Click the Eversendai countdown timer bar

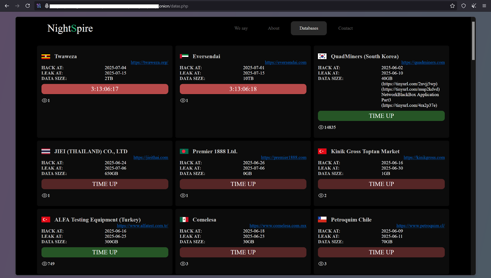pyautogui.click(x=243, y=89)
